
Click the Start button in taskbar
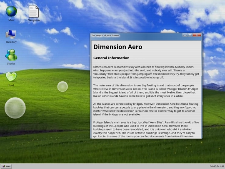point(6,166)
